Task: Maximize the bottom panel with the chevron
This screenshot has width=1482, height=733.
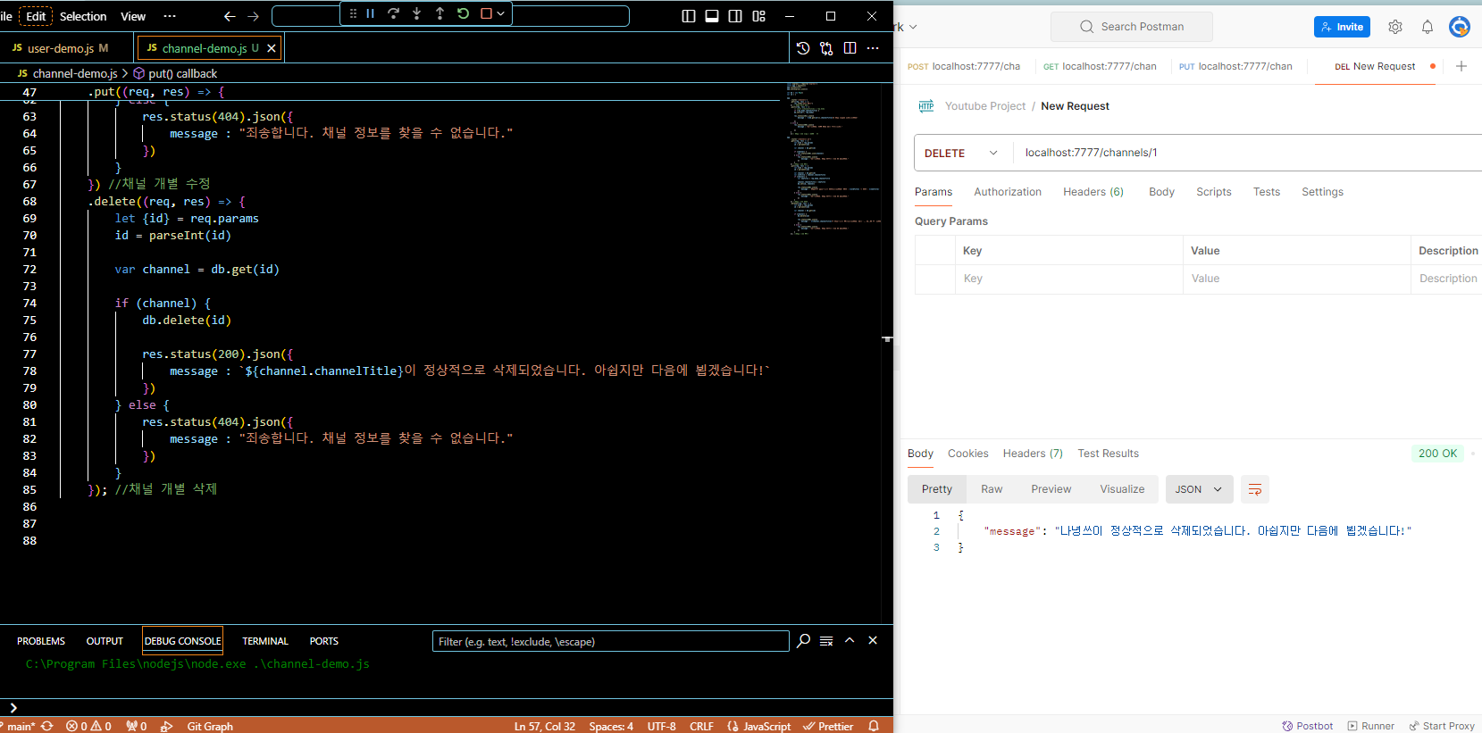Action: tap(850, 640)
